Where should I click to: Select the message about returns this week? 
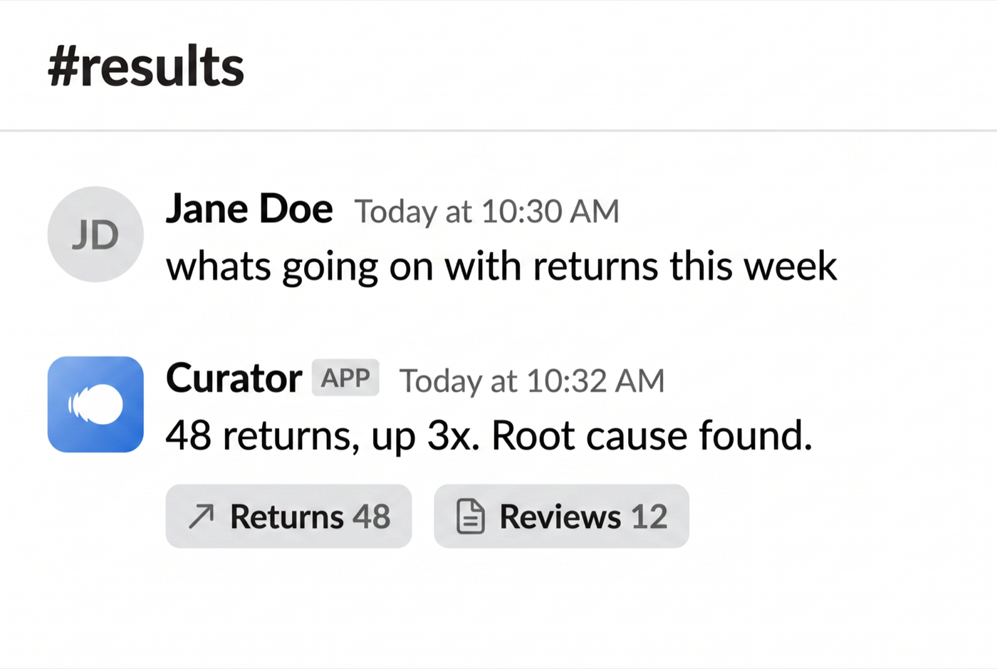(501, 266)
